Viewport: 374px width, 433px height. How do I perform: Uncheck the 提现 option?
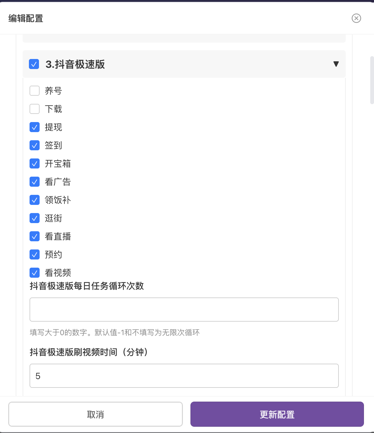pyautogui.click(x=35, y=127)
